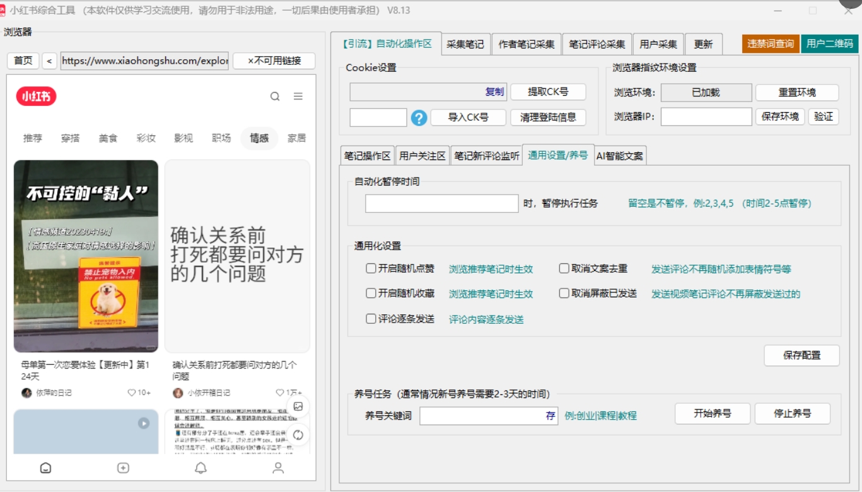The width and height of the screenshot is (862, 492).
Task: Enable the 开启随机点赞 checkbox
Action: coord(371,268)
